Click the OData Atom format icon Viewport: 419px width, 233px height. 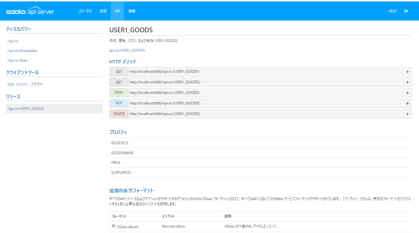(x=114, y=226)
